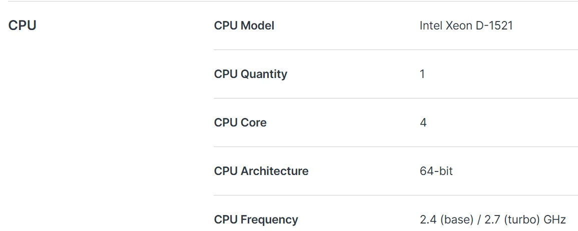The width and height of the screenshot is (578, 231).
Task: Select the 64-bit architecture value
Action: 436,171
